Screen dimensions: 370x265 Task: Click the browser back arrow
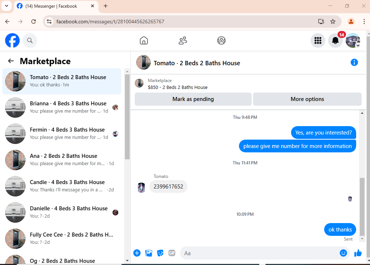pos(7,22)
